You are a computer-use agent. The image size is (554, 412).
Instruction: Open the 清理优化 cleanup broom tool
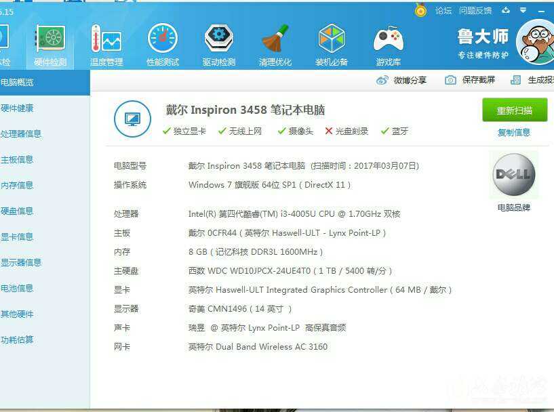275,45
